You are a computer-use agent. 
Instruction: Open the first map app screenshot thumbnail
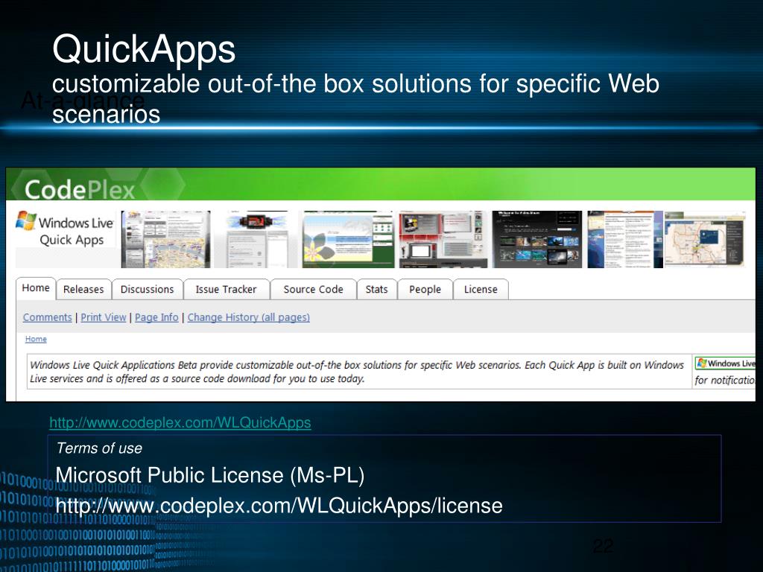(166, 239)
